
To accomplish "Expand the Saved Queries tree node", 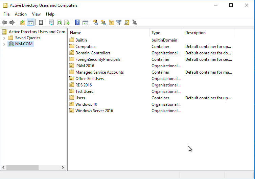I will (4, 38).
